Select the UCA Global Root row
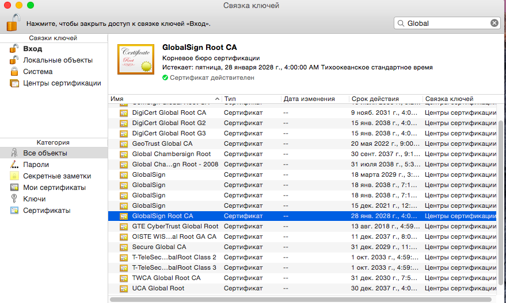The height and width of the screenshot is (303, 506). [302, 288]
